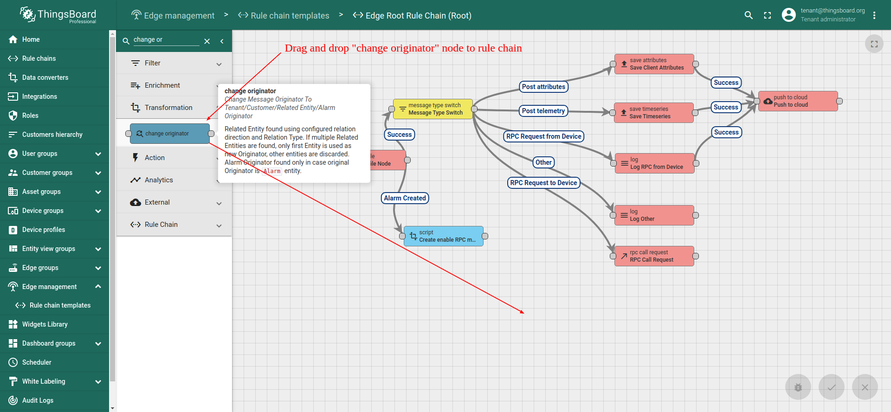Click the Rule chains sidebar icon

point(13,58)
